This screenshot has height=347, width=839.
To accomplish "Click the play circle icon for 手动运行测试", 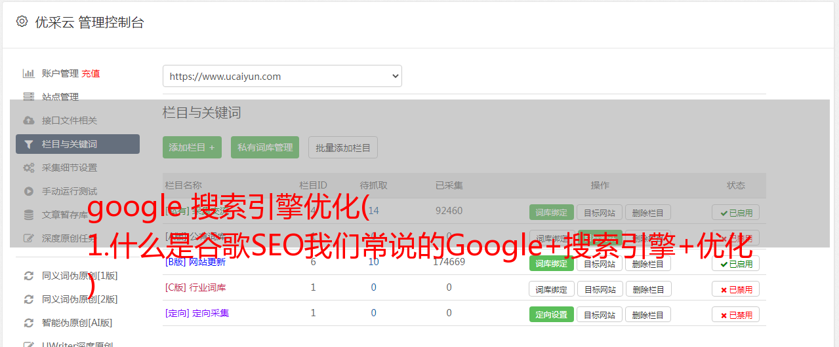I will 28,191.
